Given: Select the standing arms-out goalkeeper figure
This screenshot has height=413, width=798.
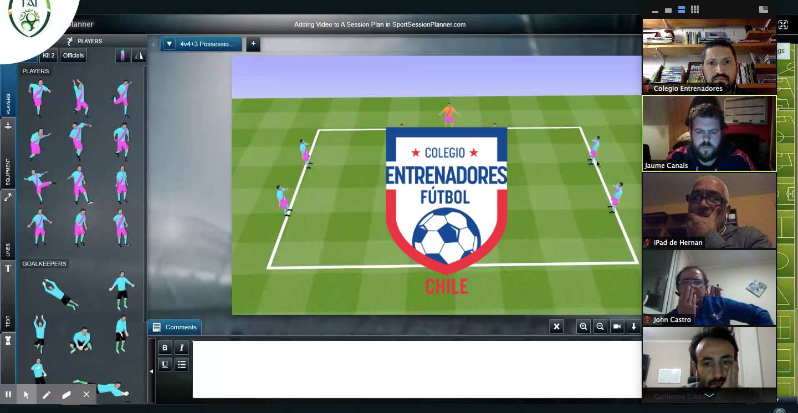Looking at the screenshot, I should click(121, 290).
